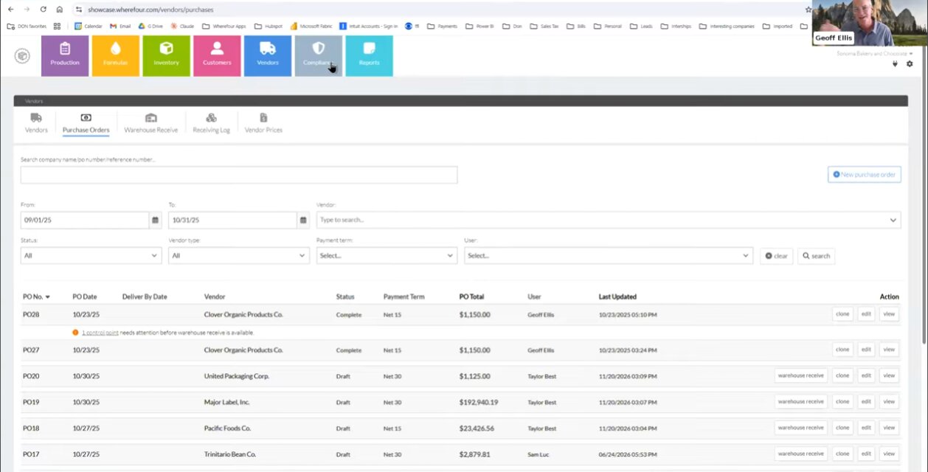Open calendar picker for To date
Screen dimensions: 928x472
coord(302,220)
